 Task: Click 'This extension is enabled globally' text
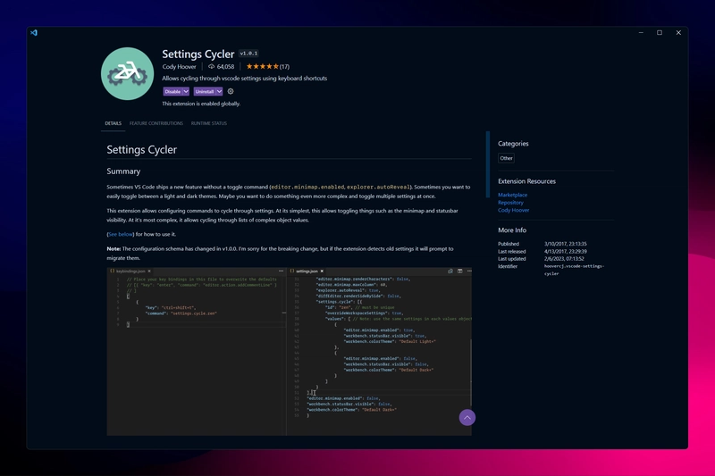(201, 104)
